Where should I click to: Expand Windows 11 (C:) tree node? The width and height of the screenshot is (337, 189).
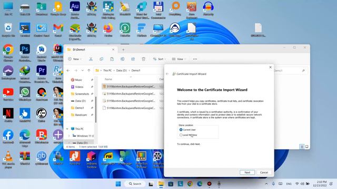(69, 136)
